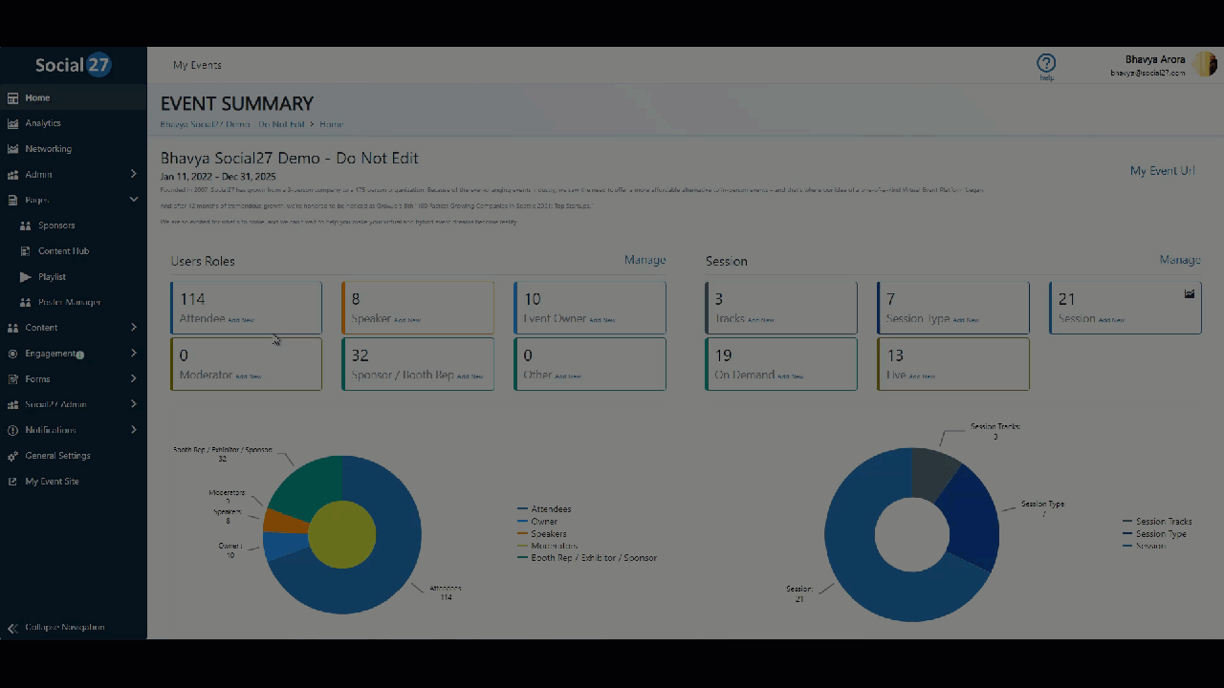This screenshot has height=688, width=1224.
Task: Open the My Event Url link
Action: (x=1163, y=170)
